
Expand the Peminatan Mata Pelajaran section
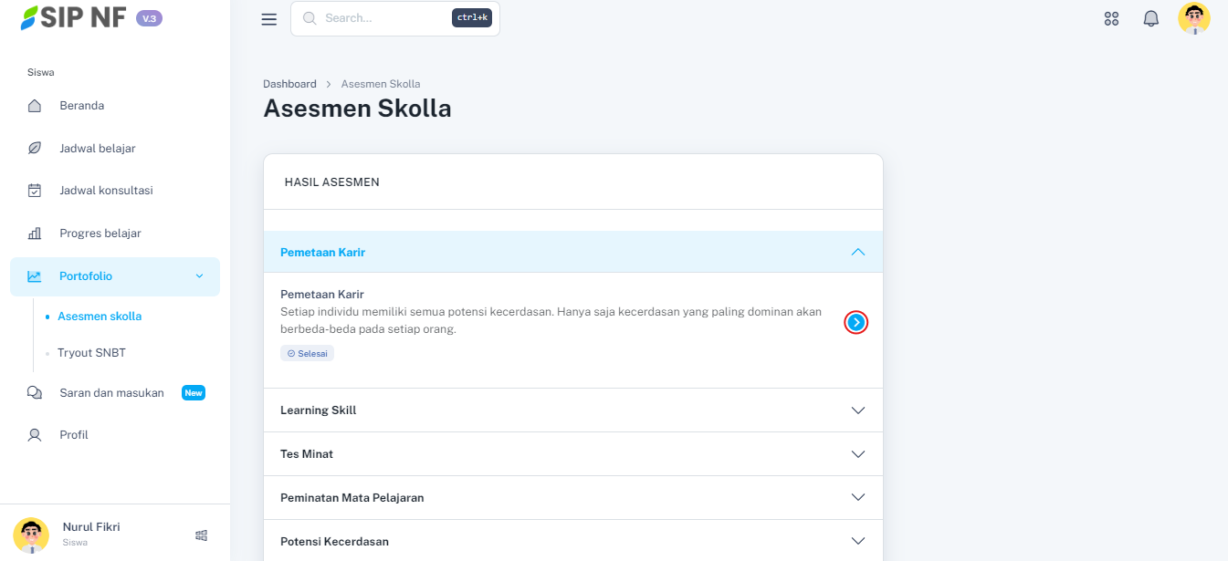pyautogui.click(x=857, y=498)
